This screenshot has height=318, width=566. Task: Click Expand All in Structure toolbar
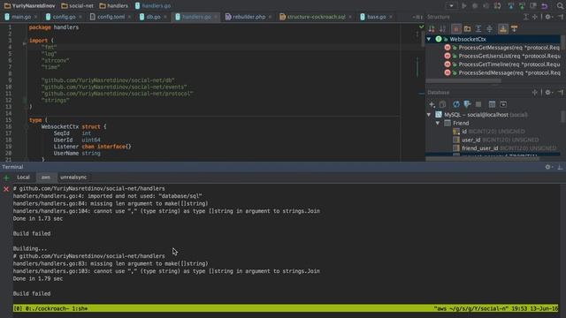tap(478, 29)
